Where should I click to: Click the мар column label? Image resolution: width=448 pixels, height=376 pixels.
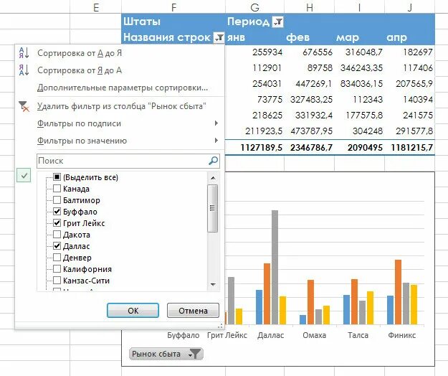point(348,37)
